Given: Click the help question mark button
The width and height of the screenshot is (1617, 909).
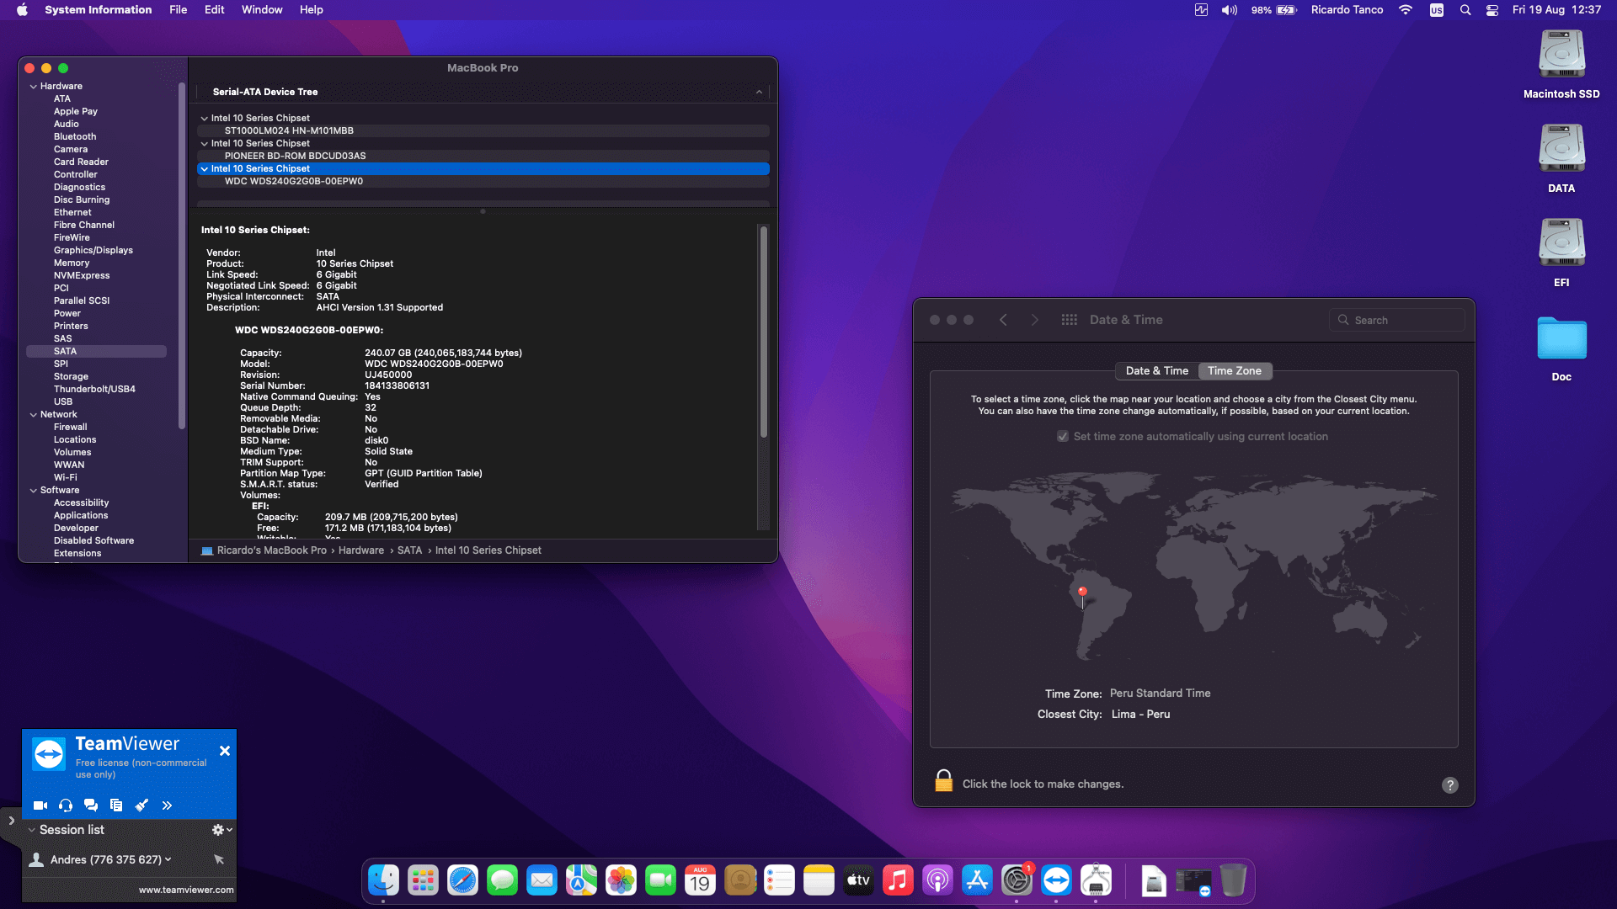Looking at the screenshot, I should 1449,785.
